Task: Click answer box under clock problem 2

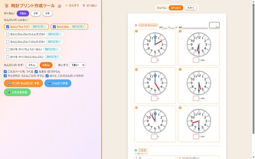Action: pos(196,60)
